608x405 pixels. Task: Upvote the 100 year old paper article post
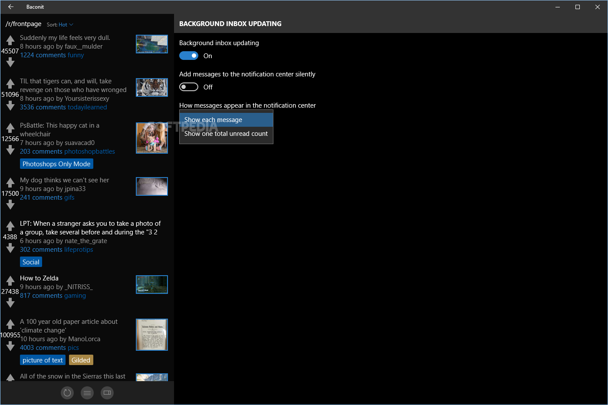pyautogui.click(x=10, y=324)
